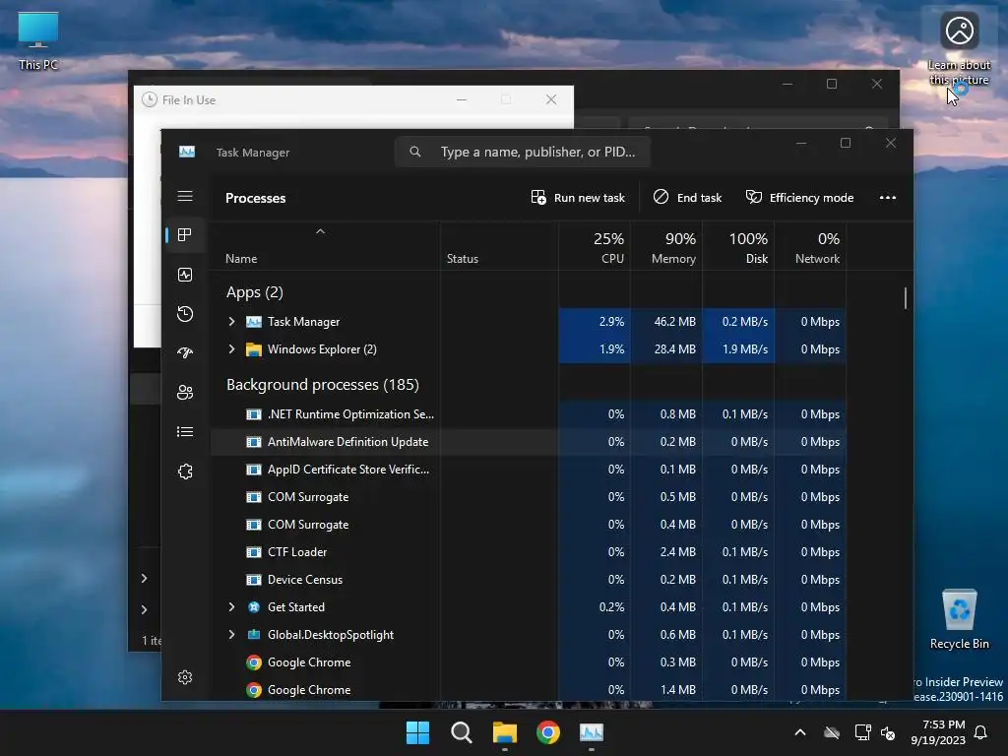
Task: Open the Windows Start button
Action: tap(417, 732)
